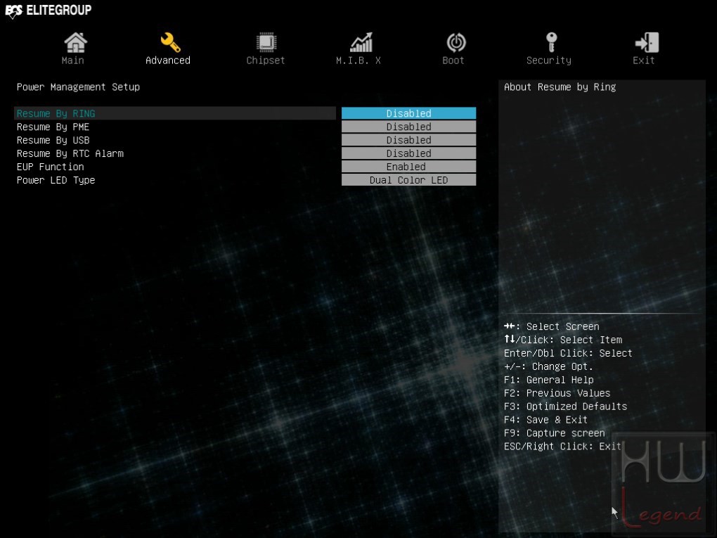
Task: Select the EUP Function label
Action: [x=51, y=167]
